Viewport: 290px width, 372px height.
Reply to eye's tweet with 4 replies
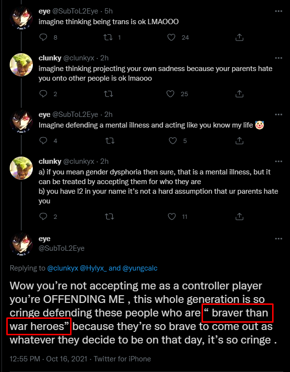click(x=43, y=141)
